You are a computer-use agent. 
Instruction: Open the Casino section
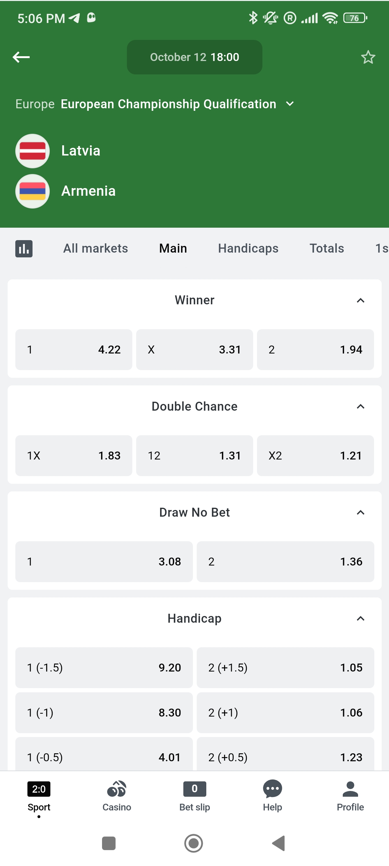coord(116,796)
